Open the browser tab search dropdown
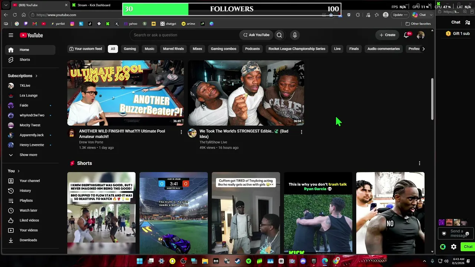 tap(5, 5)
